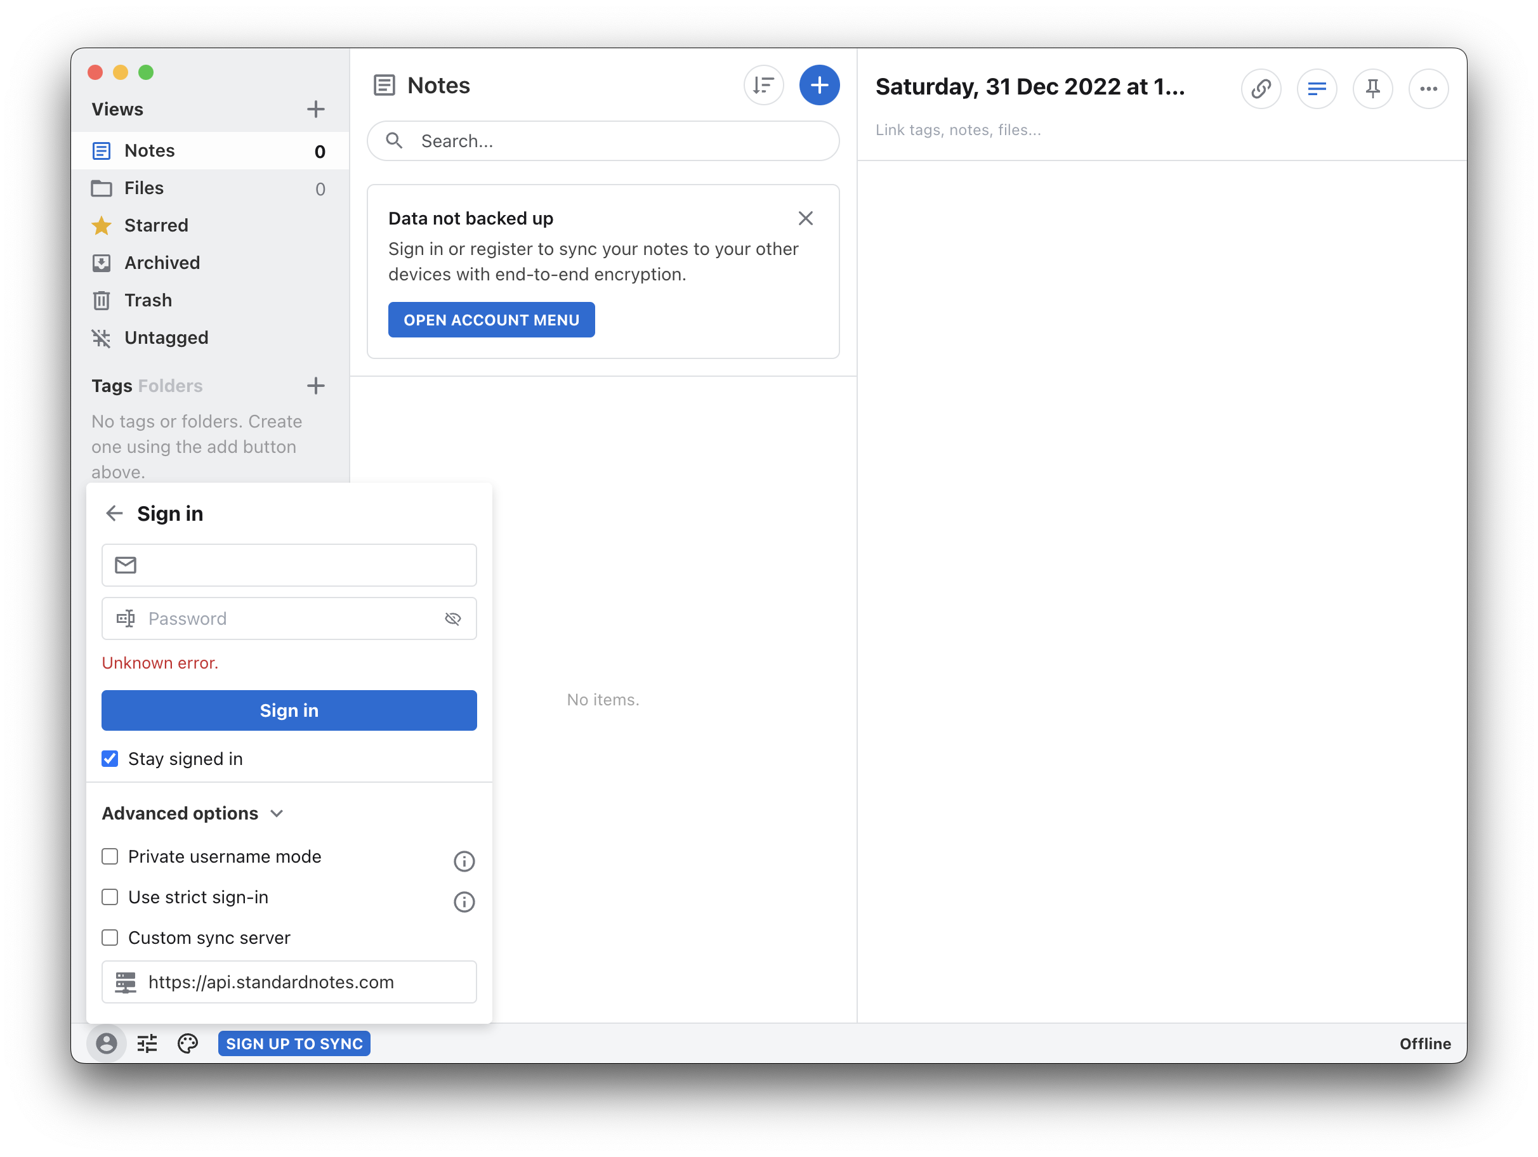Open the change editor lines icon
The height and width of the screenshot is (1157, 1538).
tap(1316, 88)
